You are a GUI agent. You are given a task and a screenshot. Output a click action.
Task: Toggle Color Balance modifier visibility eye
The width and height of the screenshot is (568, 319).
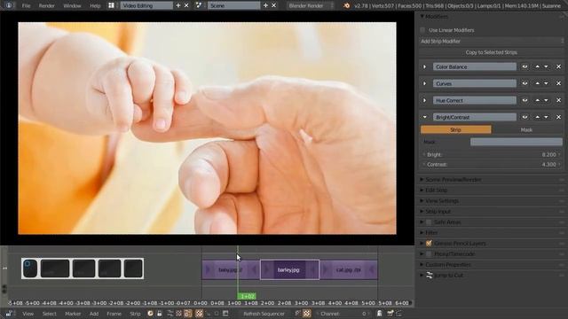click(x=525, y=67)
